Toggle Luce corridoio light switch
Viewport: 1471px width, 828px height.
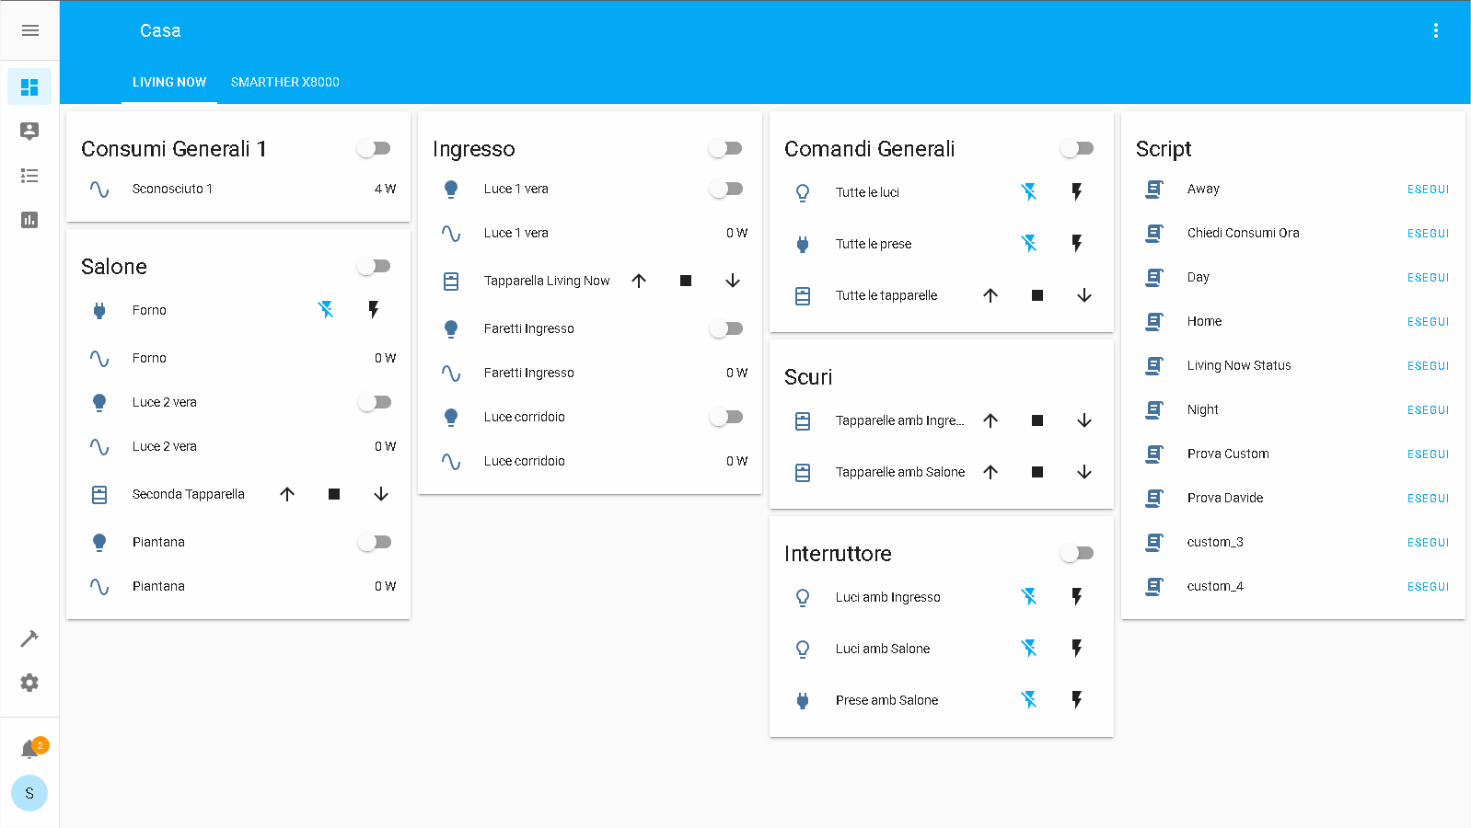pyautogui.click(x=726, y=417)
